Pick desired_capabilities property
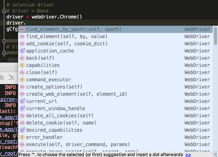 point(115,130)
